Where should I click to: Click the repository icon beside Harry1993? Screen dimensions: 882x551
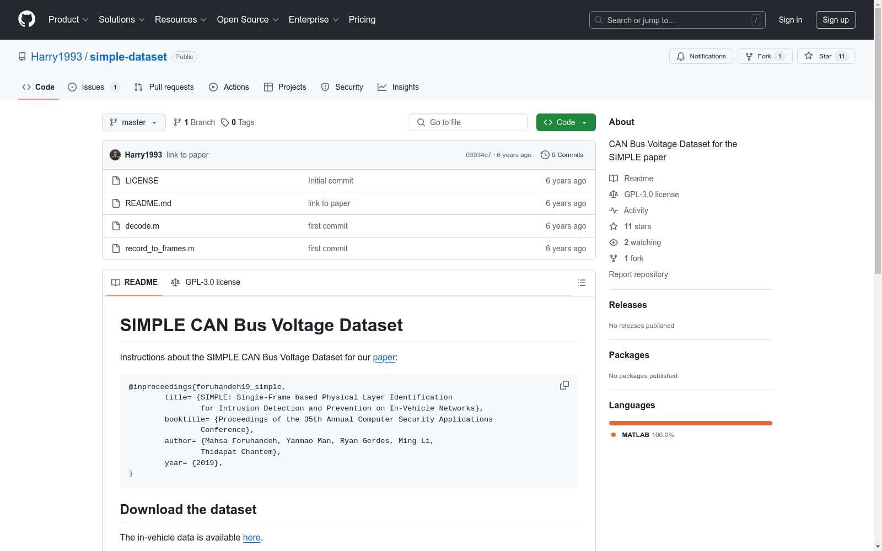[x=22, y=57]
